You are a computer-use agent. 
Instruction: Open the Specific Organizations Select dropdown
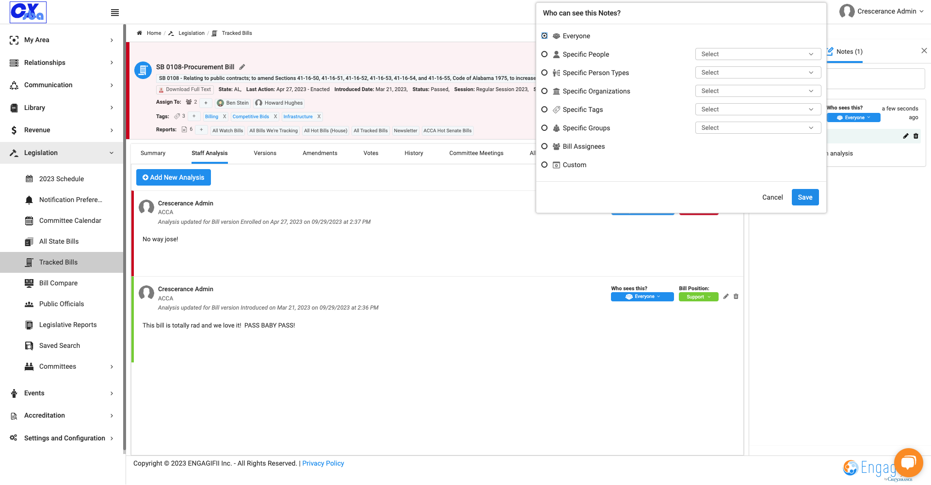tap(758, 91)
